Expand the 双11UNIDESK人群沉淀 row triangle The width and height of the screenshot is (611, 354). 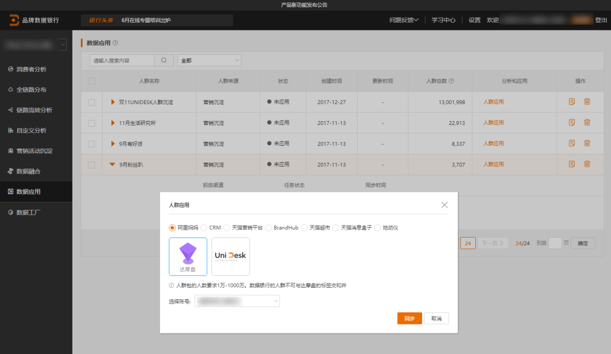[x=113, y=102]
